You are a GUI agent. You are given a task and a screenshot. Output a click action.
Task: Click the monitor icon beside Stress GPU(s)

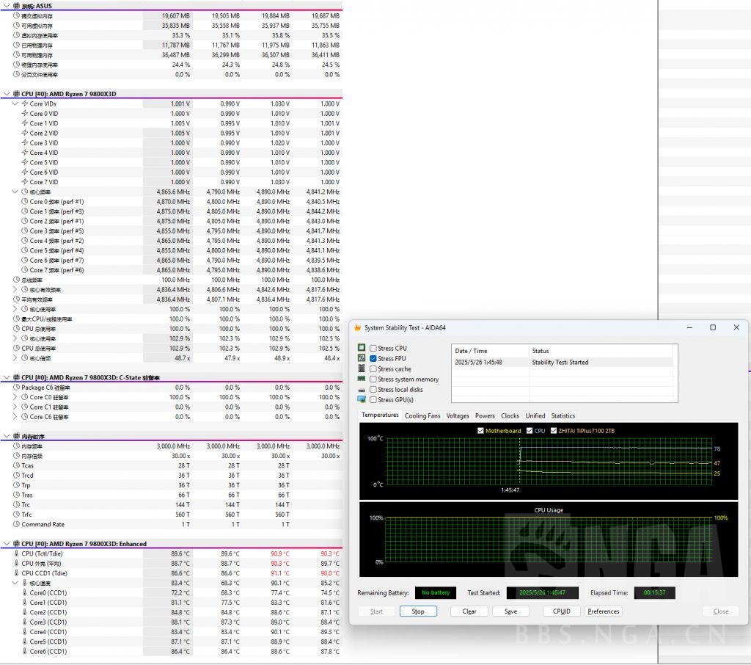(362, 399)
